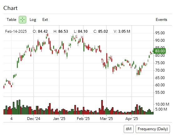Click the close value 85.02

click(103, 31)
